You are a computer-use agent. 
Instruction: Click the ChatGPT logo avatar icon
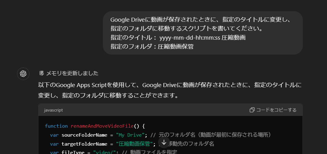coord(23,74)
